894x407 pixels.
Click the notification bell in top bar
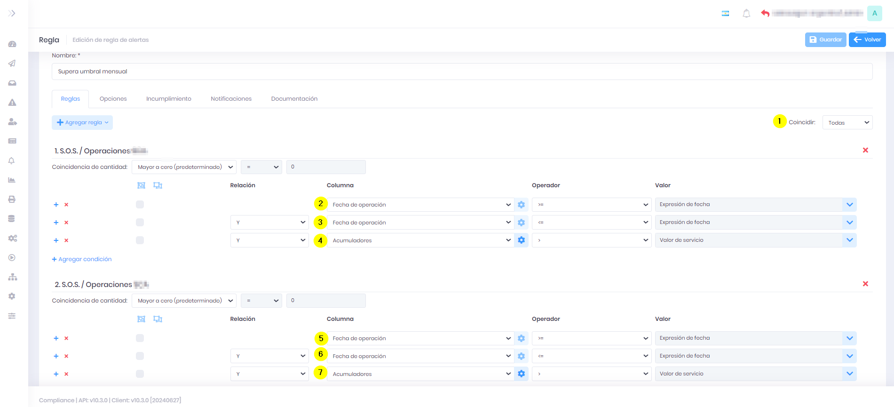(746, 14)
